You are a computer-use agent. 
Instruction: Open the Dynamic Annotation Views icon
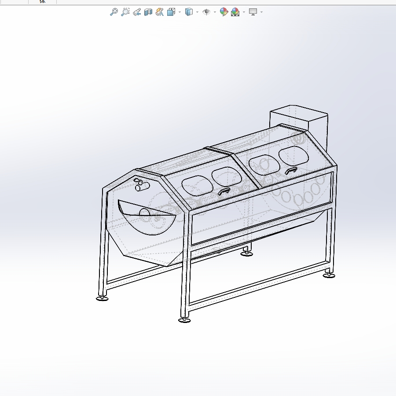pos(160,12)
